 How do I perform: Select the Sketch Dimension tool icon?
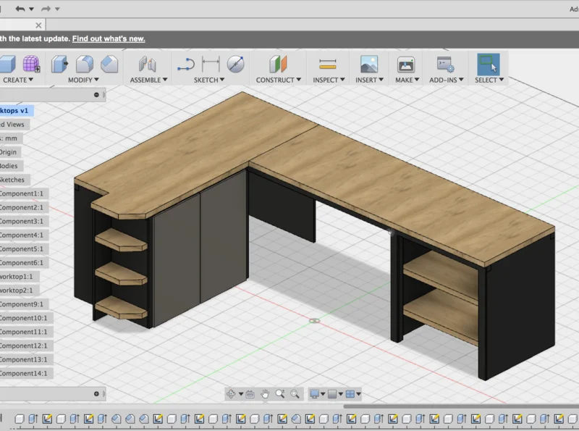point(211,64)
